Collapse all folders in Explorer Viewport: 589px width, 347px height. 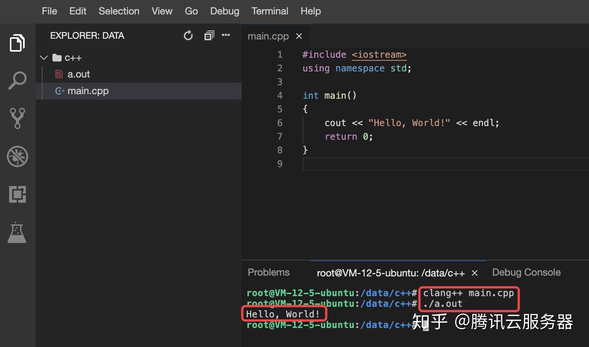pos(209,36)
